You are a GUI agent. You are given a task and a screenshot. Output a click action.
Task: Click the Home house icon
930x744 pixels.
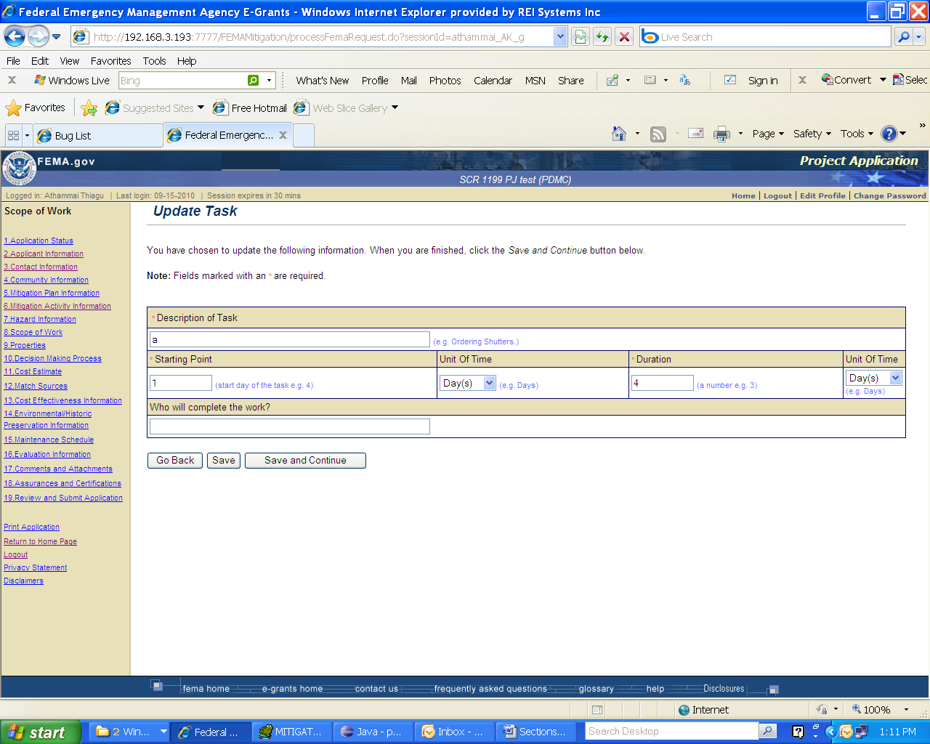pos(619,134)
